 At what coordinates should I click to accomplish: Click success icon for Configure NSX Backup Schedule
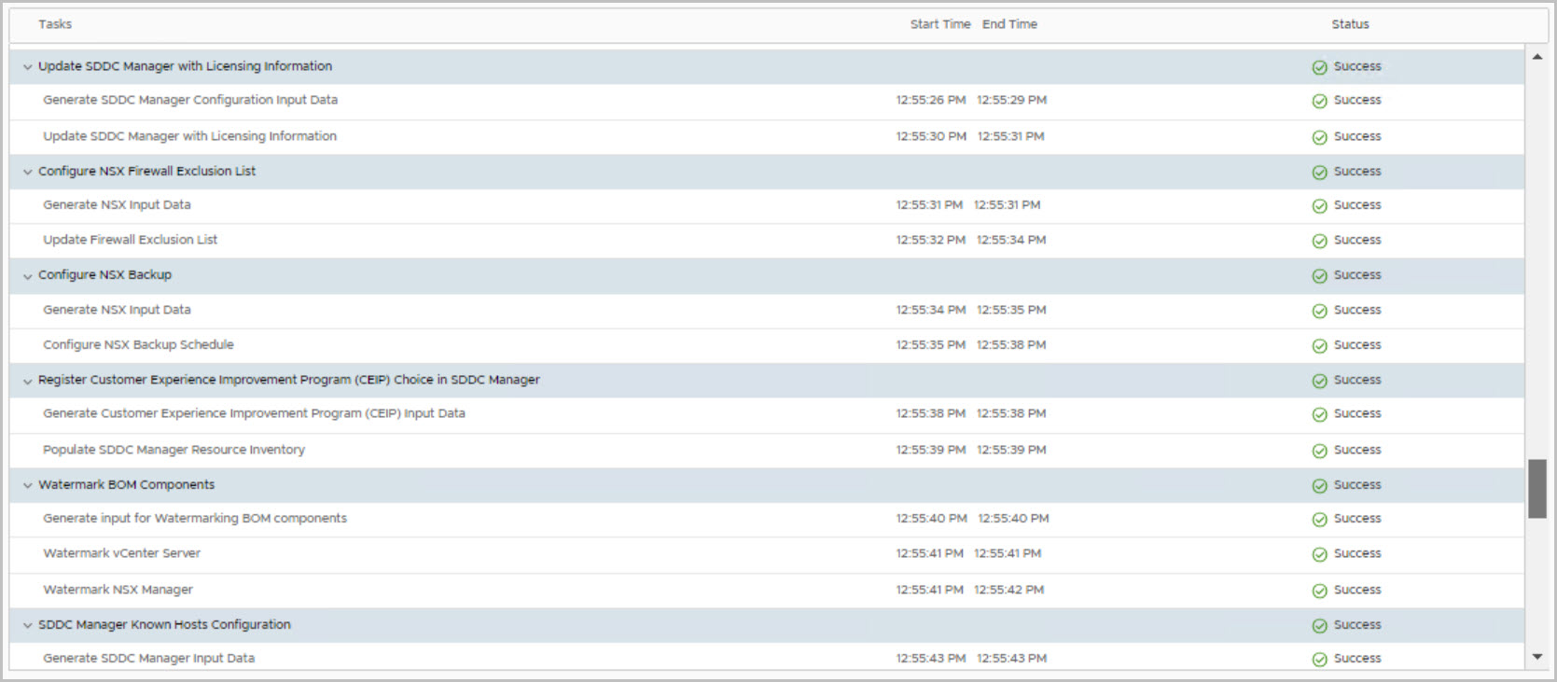click(x=1319, y=345)
